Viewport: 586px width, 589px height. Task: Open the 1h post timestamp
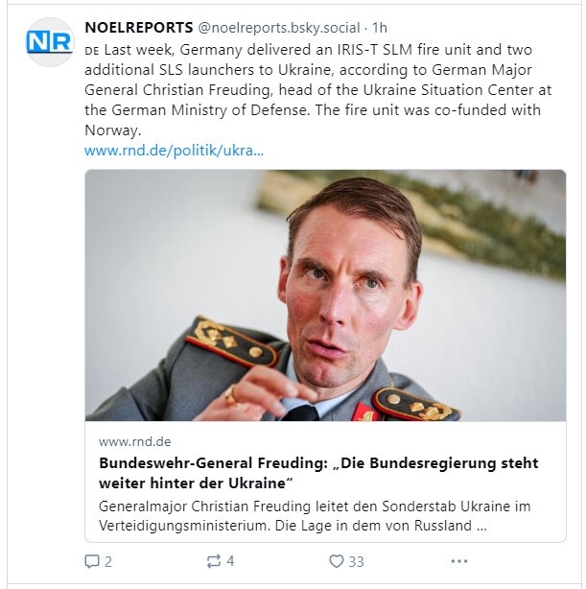380,27
